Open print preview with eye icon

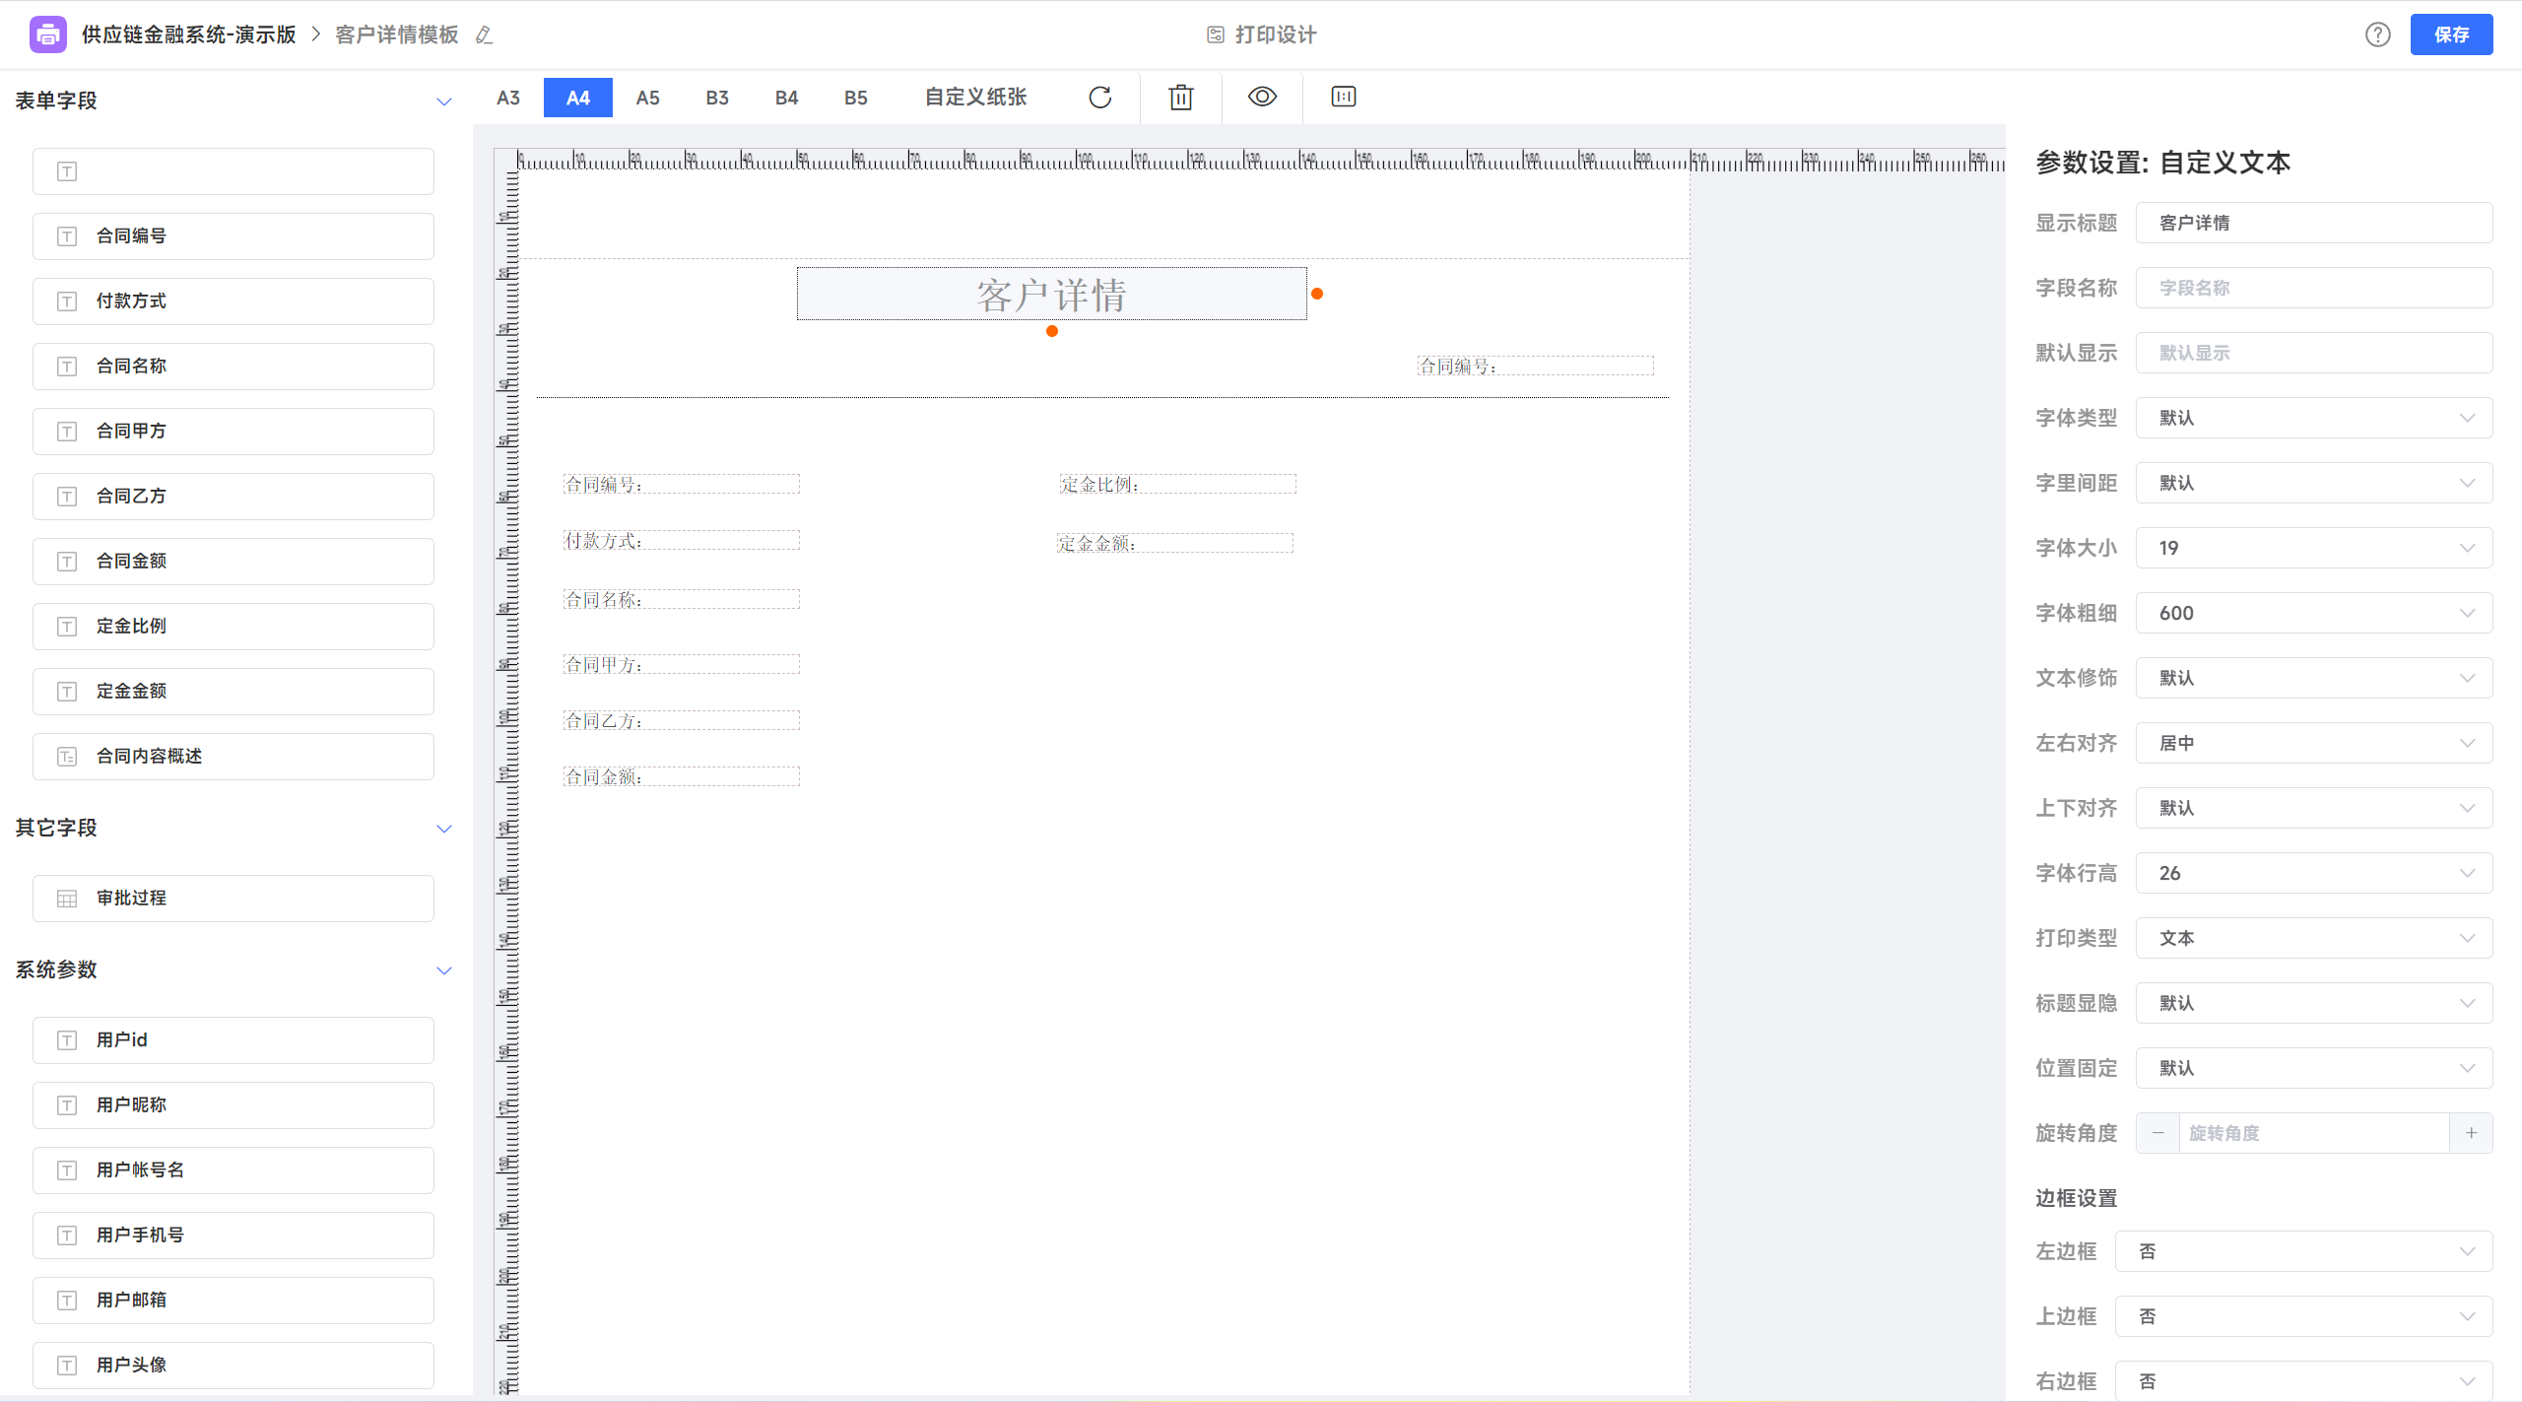coord(1262,97)
